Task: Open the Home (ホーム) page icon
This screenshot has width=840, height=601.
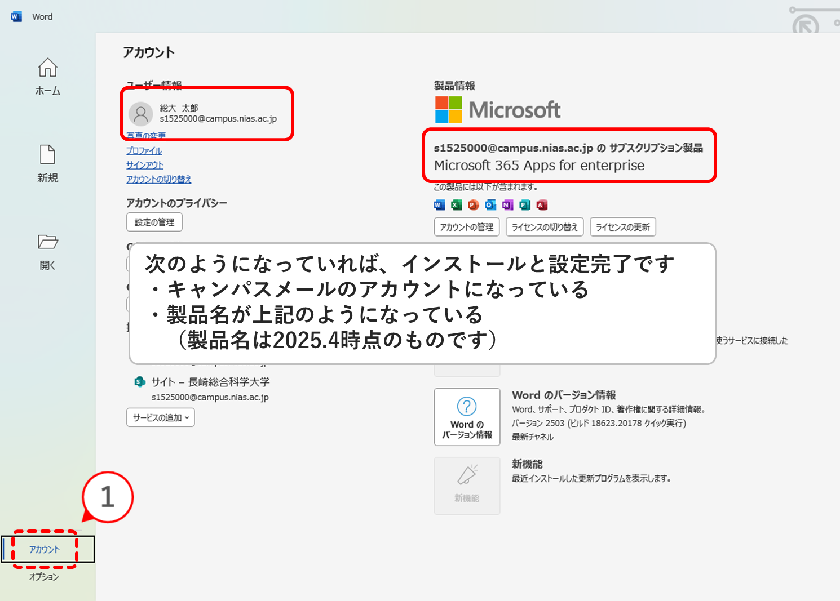Action: point(48,68)
